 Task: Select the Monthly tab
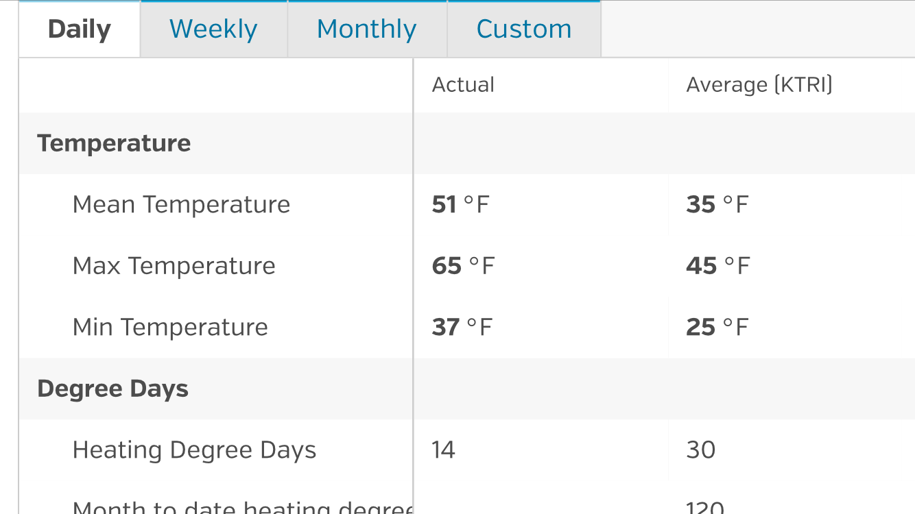[x=367, y=29]
